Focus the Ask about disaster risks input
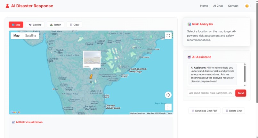258x138 pixels. point(210,93)
